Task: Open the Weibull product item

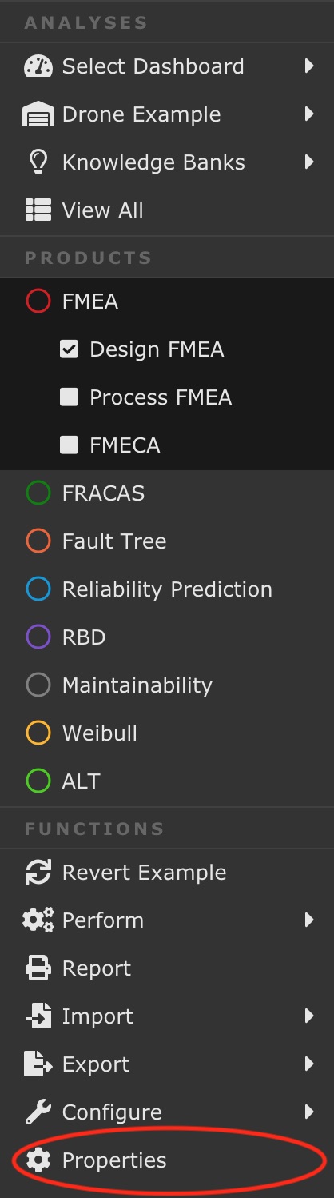Action: (167, 733)
